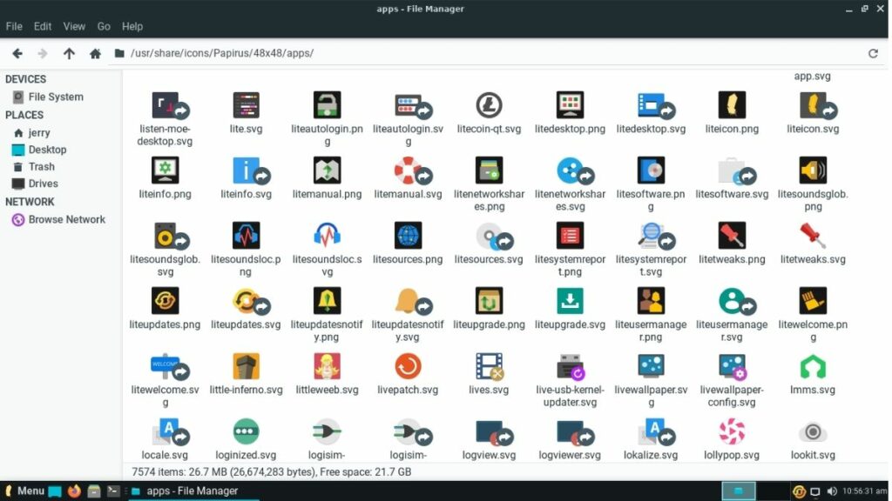The image size is (892, 501).
Task: Open the Go menu
Action: click(104, 26)
